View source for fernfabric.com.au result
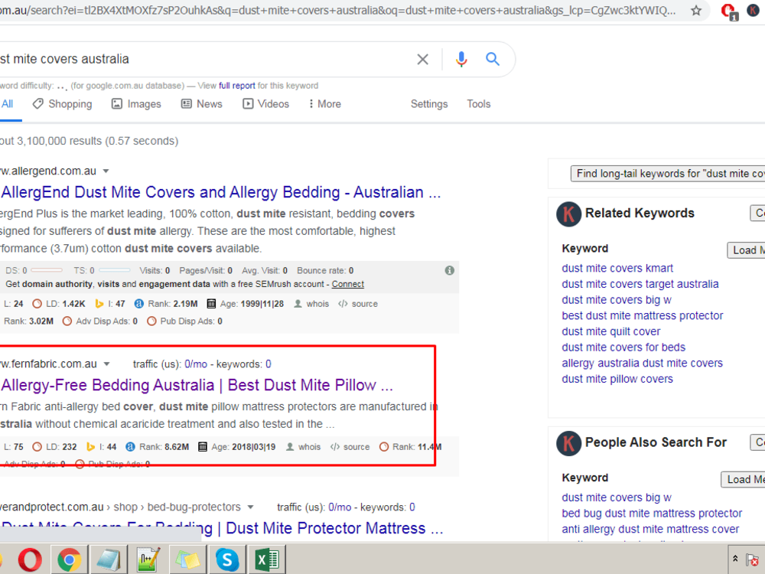Viewport: 765px width, 574px height. (x=350, y=447)
